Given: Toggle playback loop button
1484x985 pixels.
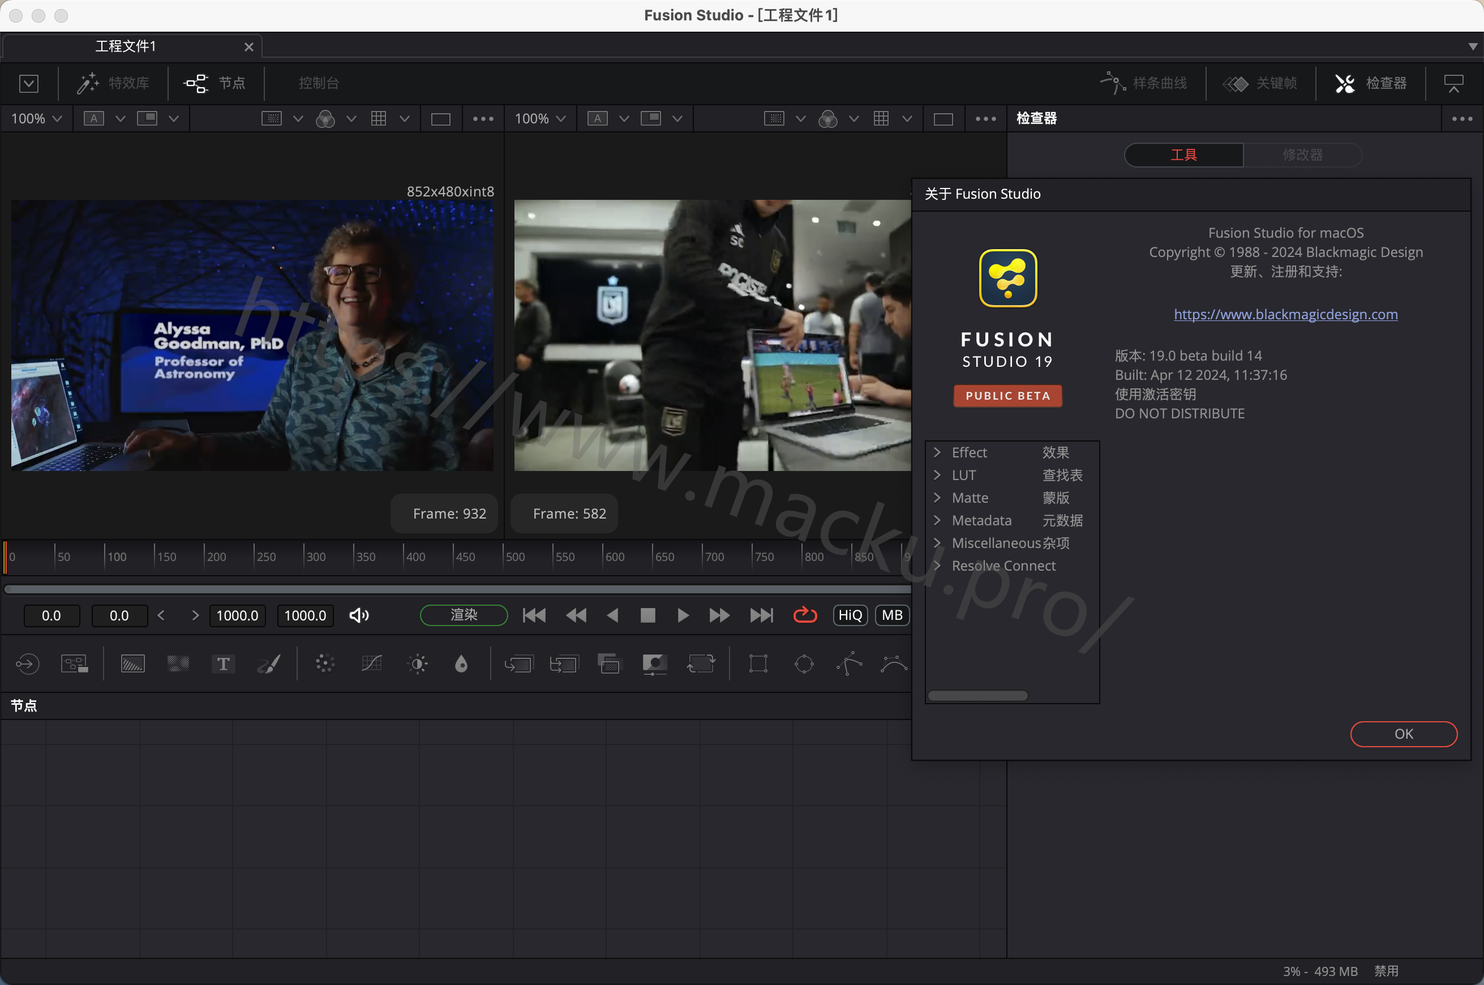Looking at the screenshot, I should click(805, 616).
